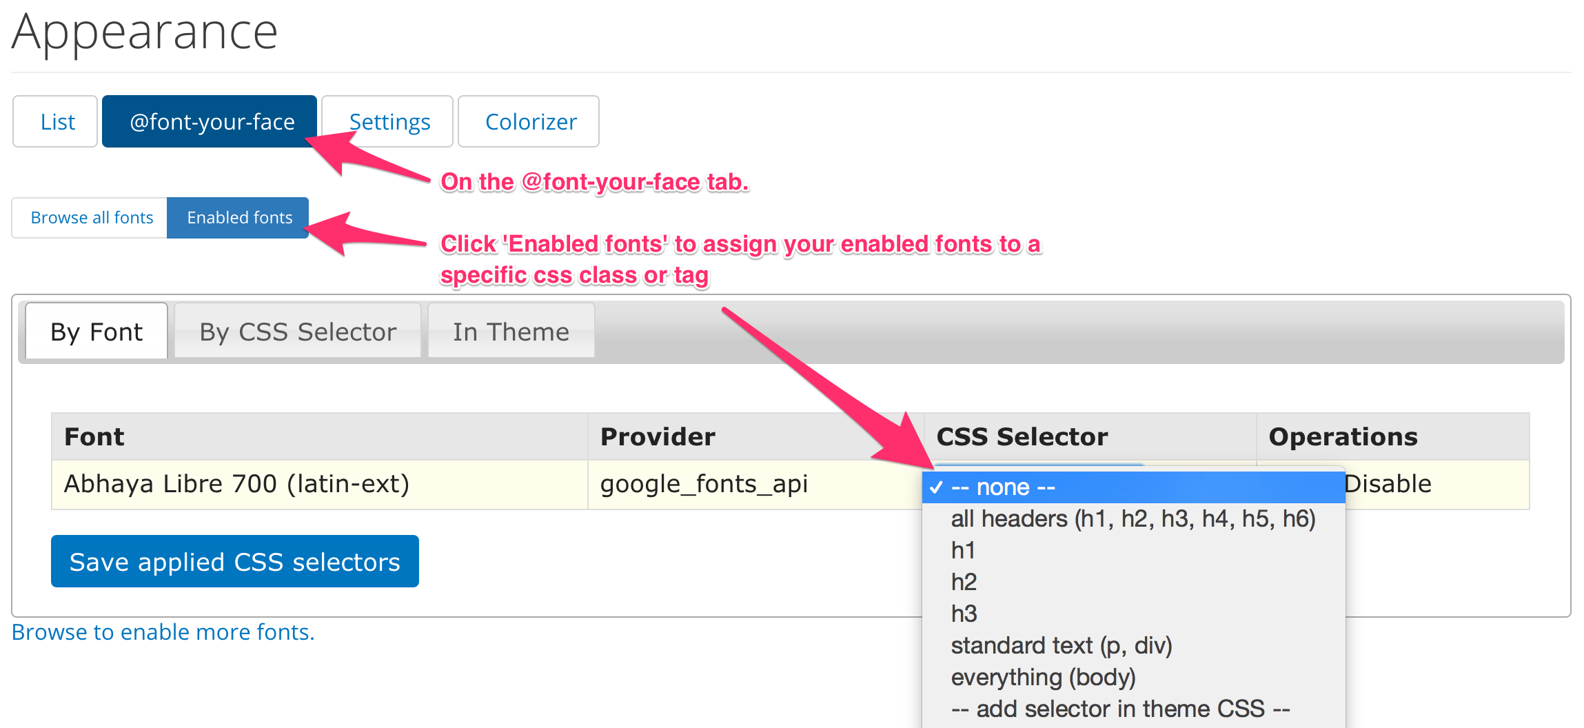This screenshot has height=728, width=1584.
Task: Pick the h2 selector option
Action: [x=1133, y=582]
